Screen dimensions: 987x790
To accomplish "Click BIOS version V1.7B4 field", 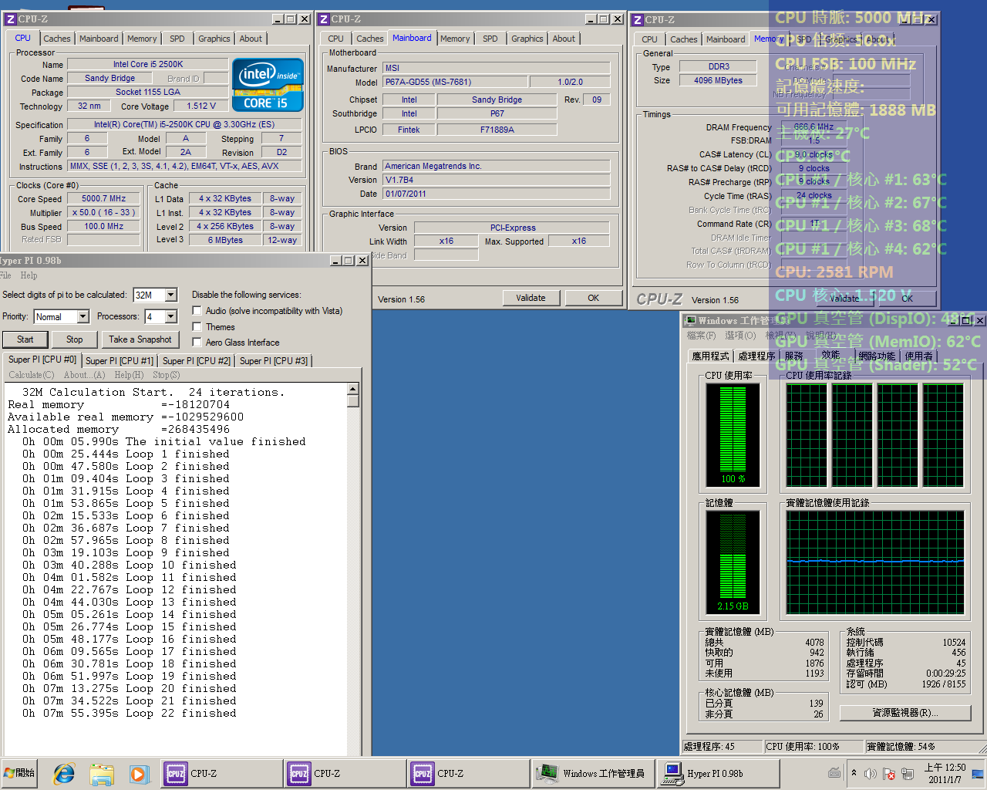I will (x=497, y=180).
